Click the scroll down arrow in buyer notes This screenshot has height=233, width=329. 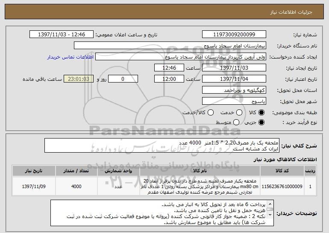(270, 215)
